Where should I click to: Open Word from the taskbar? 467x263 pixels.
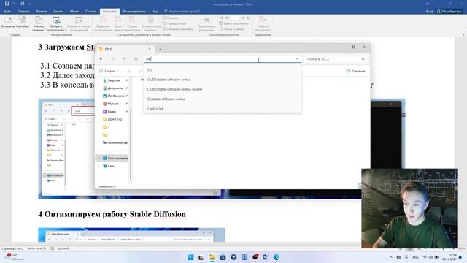coord(266,257)
